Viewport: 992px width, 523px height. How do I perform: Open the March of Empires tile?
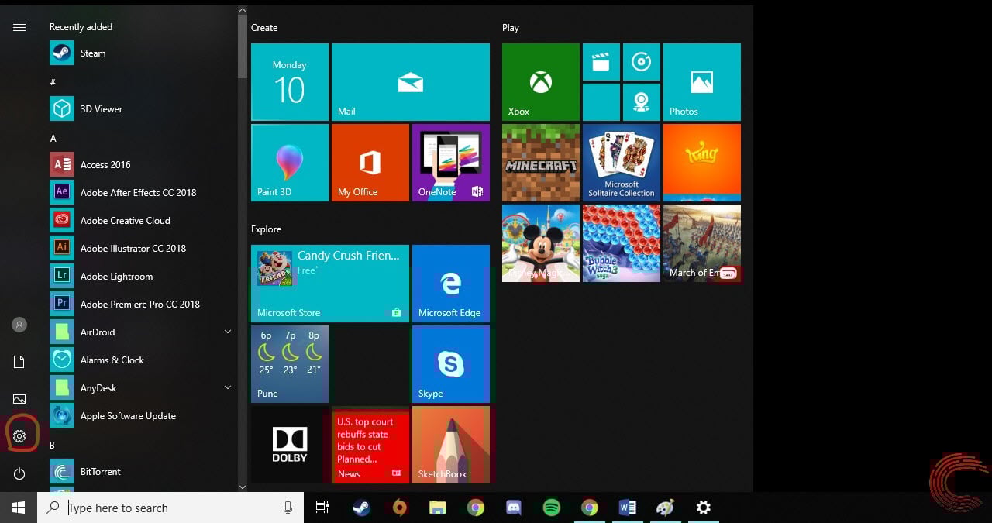[x=702, y=243]
